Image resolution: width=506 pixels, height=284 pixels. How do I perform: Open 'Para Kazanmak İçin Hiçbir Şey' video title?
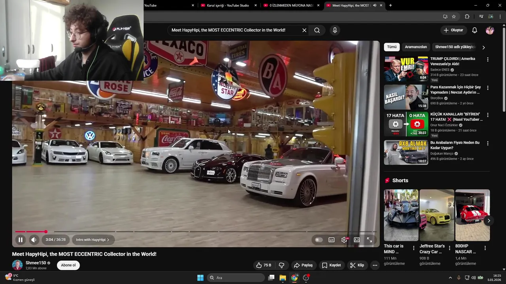point(455,90)
